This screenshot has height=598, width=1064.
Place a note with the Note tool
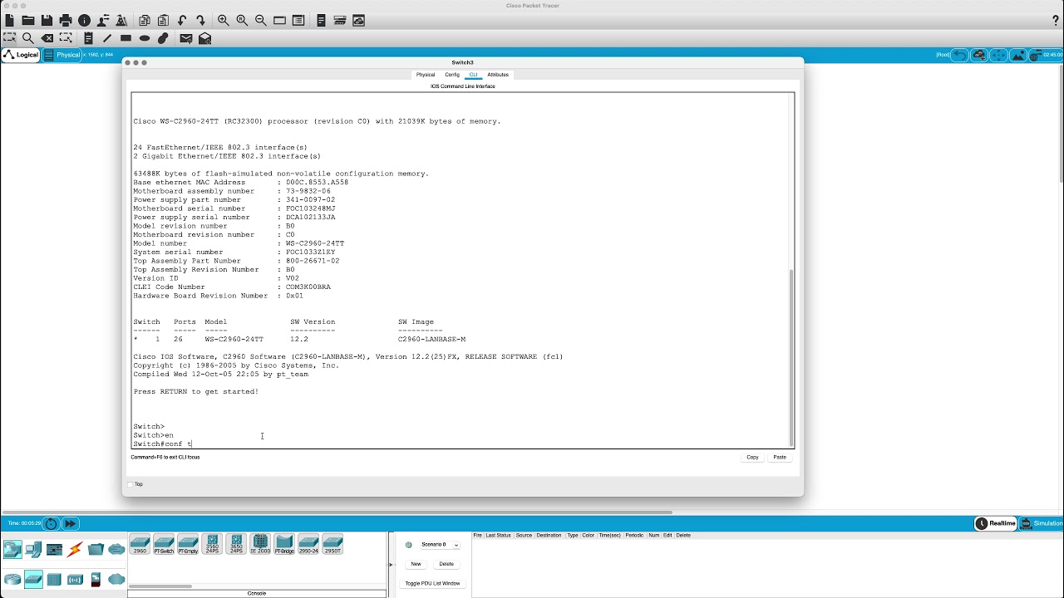88,38
